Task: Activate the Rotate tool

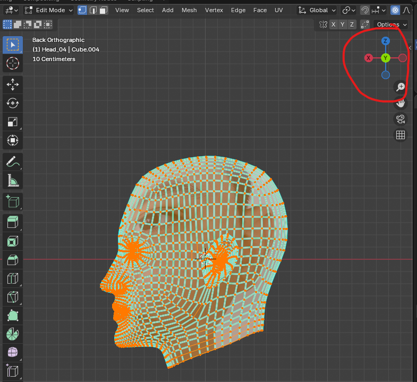Action: point(13,103)
